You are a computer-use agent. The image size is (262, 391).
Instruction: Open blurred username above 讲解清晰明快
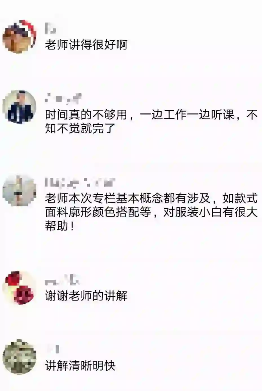(x=52, y=349)
